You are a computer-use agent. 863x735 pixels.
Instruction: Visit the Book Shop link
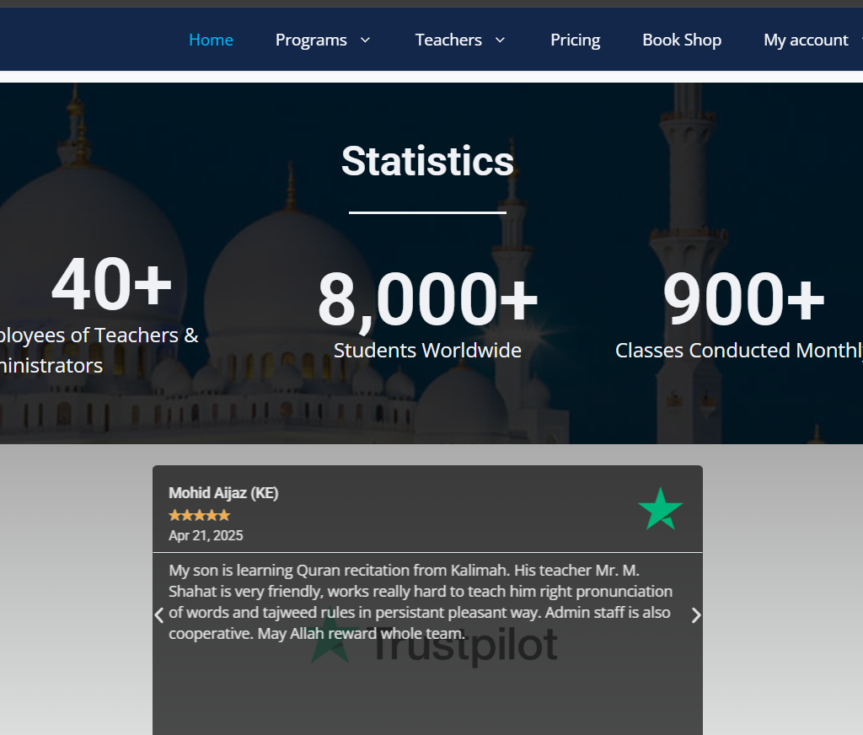click(681, 40)
